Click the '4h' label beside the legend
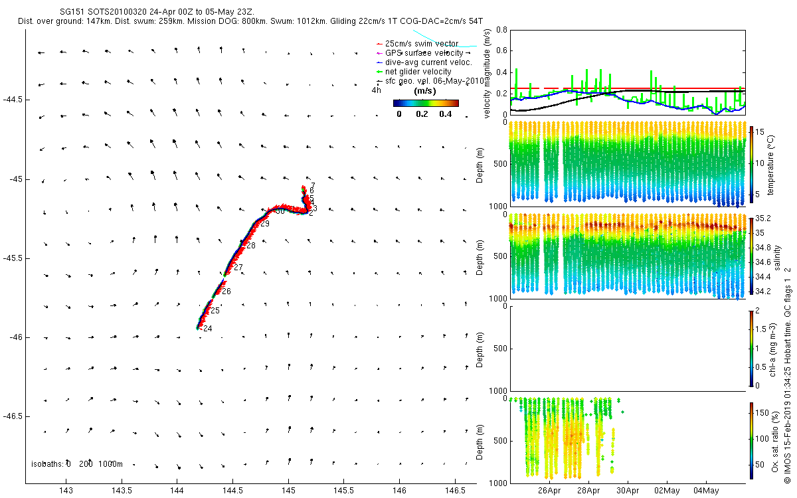Image resolution: width=797 pixels, height=498 pixels. coord(377,90)
